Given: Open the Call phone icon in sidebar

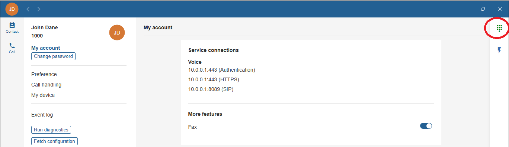Looking at the screenshot, I should [x=12, y=48].
